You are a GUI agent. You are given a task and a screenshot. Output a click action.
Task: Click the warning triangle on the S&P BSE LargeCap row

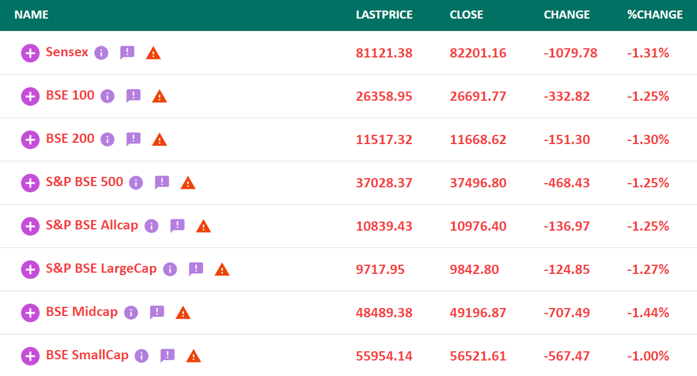tap(222, 270)
